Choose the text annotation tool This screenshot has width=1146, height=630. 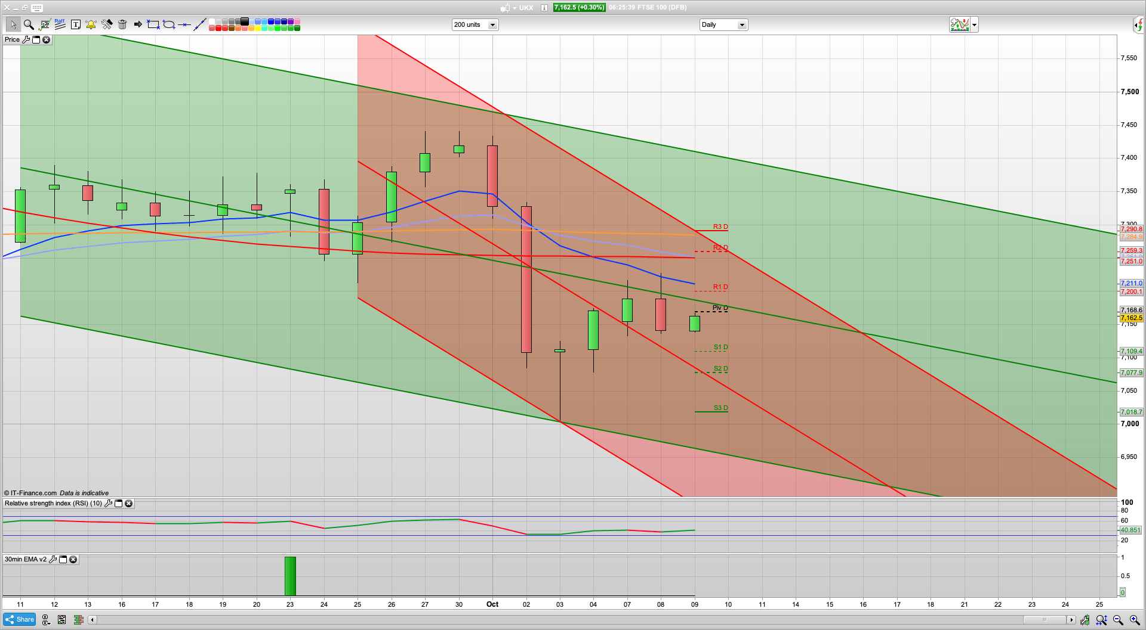pyautogui.click(x=76, y=24)
